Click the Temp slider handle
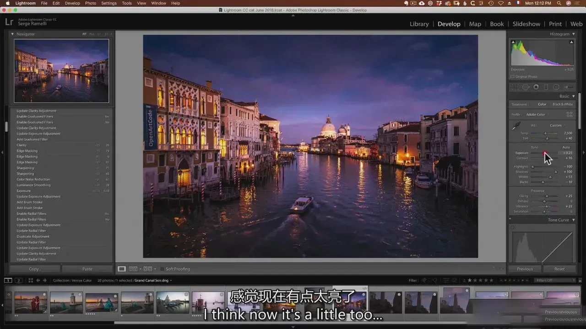 546,133
